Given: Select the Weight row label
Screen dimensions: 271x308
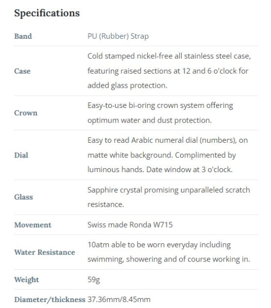Looking at the screenshot, I should point(27,280).
